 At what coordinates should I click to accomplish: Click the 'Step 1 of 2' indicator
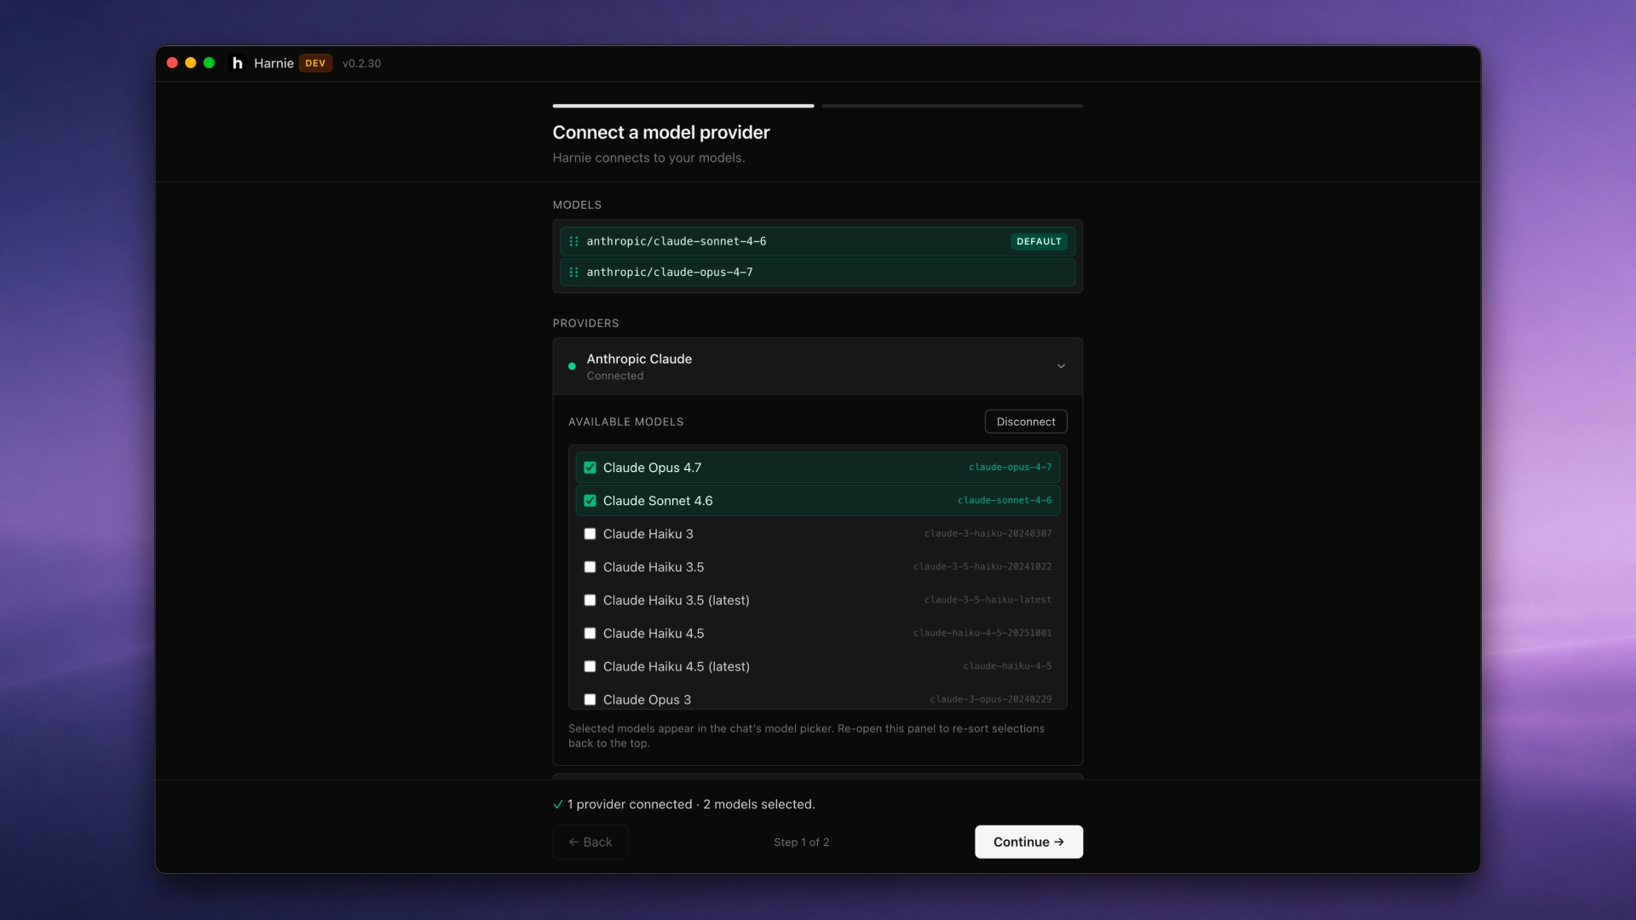tap(801, 842)
